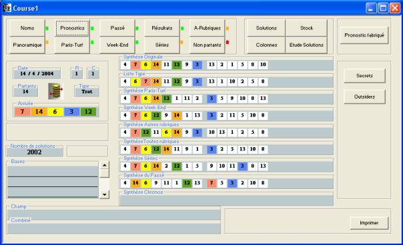The image size is (403, 245).
Task: Show the Solutions panel
Action: tap(266, 28)
